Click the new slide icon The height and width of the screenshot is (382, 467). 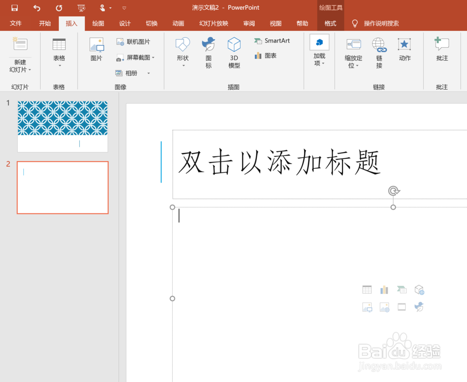pos(20,44)
